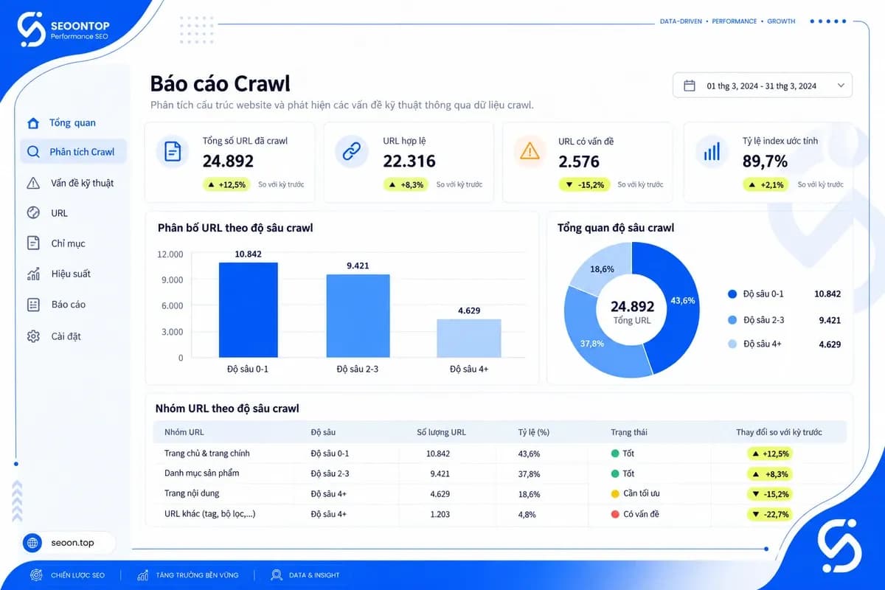Viewport: 885px width, 590px height.
Task: Click the calendar icon in date picker
Action: [690, 86]
